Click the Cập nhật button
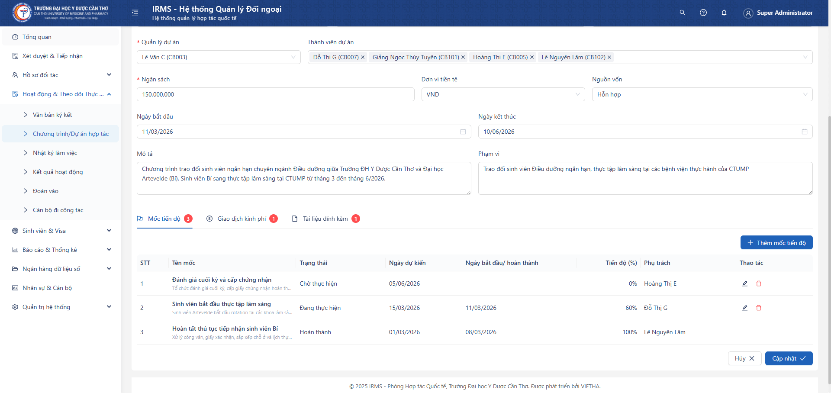Viewport: 831px width, 393px height. click(788, 358)
